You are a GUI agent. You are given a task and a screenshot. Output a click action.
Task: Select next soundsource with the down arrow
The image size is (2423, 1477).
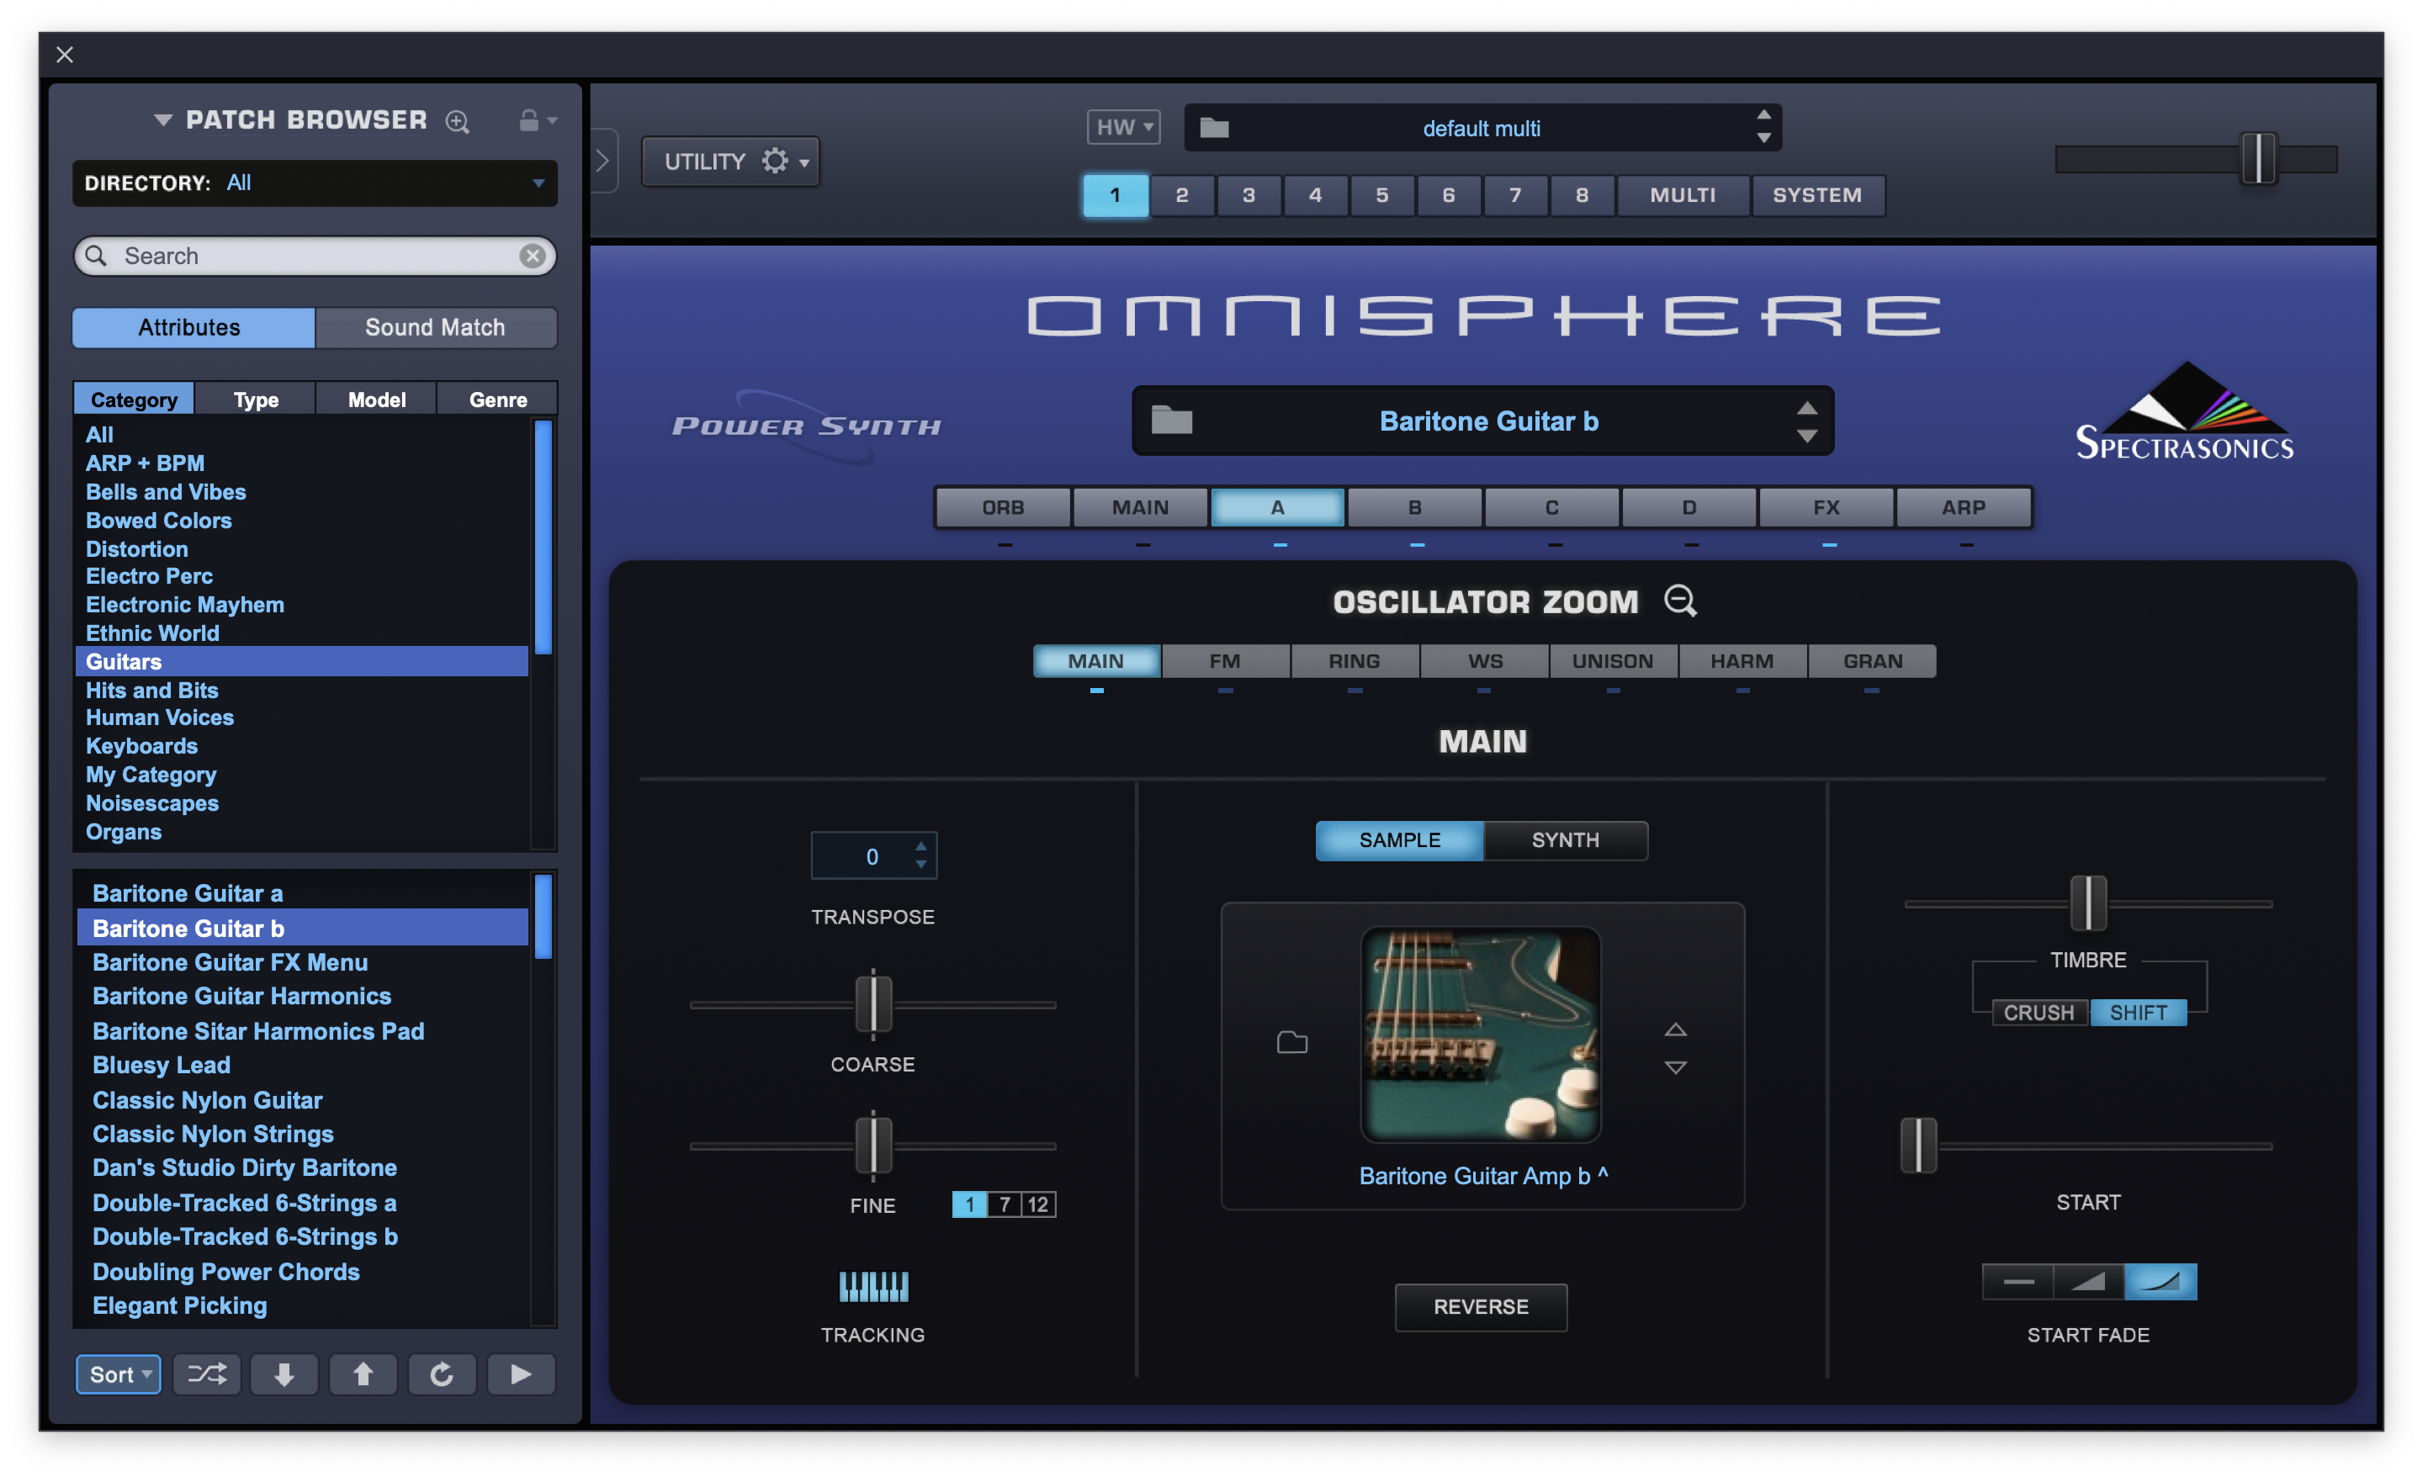[x=1676, y=1067]
